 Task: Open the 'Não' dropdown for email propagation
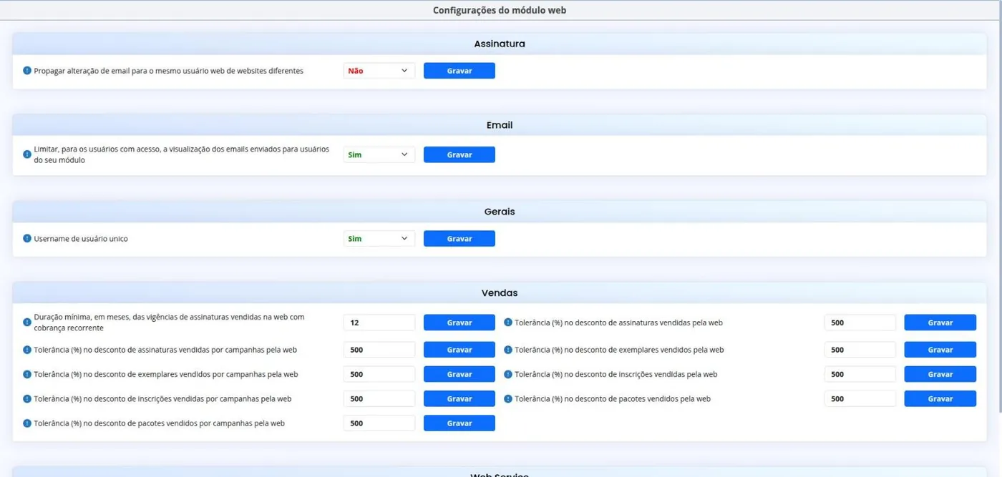[x=379, y=71]
